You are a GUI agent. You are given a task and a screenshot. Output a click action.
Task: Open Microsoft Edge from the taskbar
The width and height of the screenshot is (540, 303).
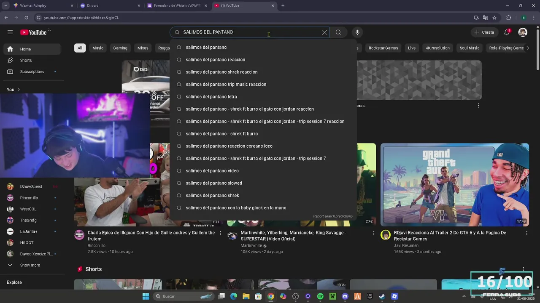point(234,296)
